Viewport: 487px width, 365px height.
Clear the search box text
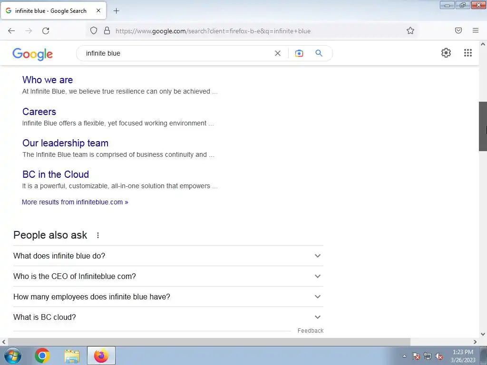pyautogui.click(x=278, y=53)
